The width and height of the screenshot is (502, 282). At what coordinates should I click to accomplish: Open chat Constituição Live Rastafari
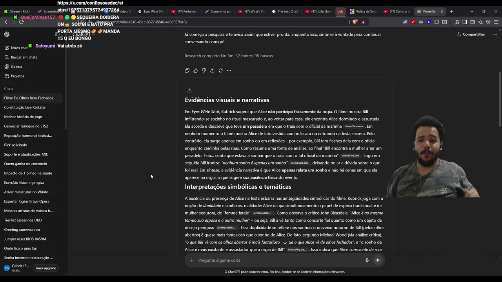[31, 107]
